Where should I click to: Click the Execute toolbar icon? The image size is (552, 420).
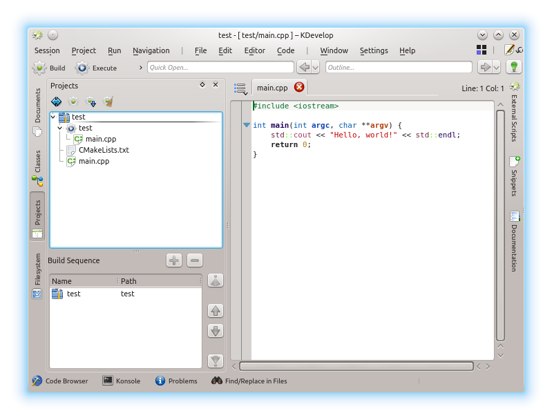point(82,68)
